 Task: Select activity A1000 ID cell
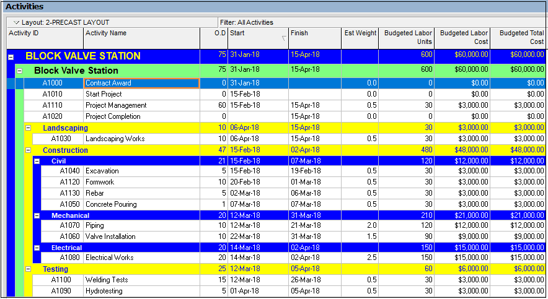tap(53, 83)
